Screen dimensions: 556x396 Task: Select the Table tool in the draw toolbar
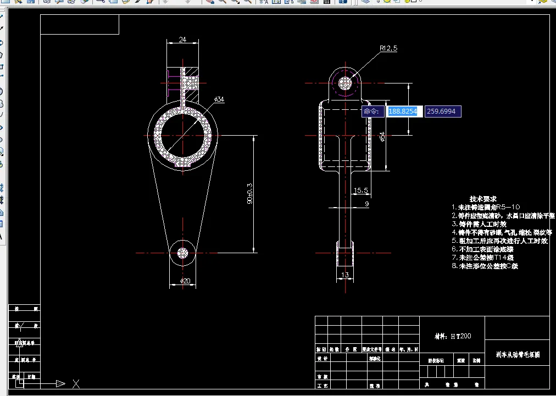1,224
